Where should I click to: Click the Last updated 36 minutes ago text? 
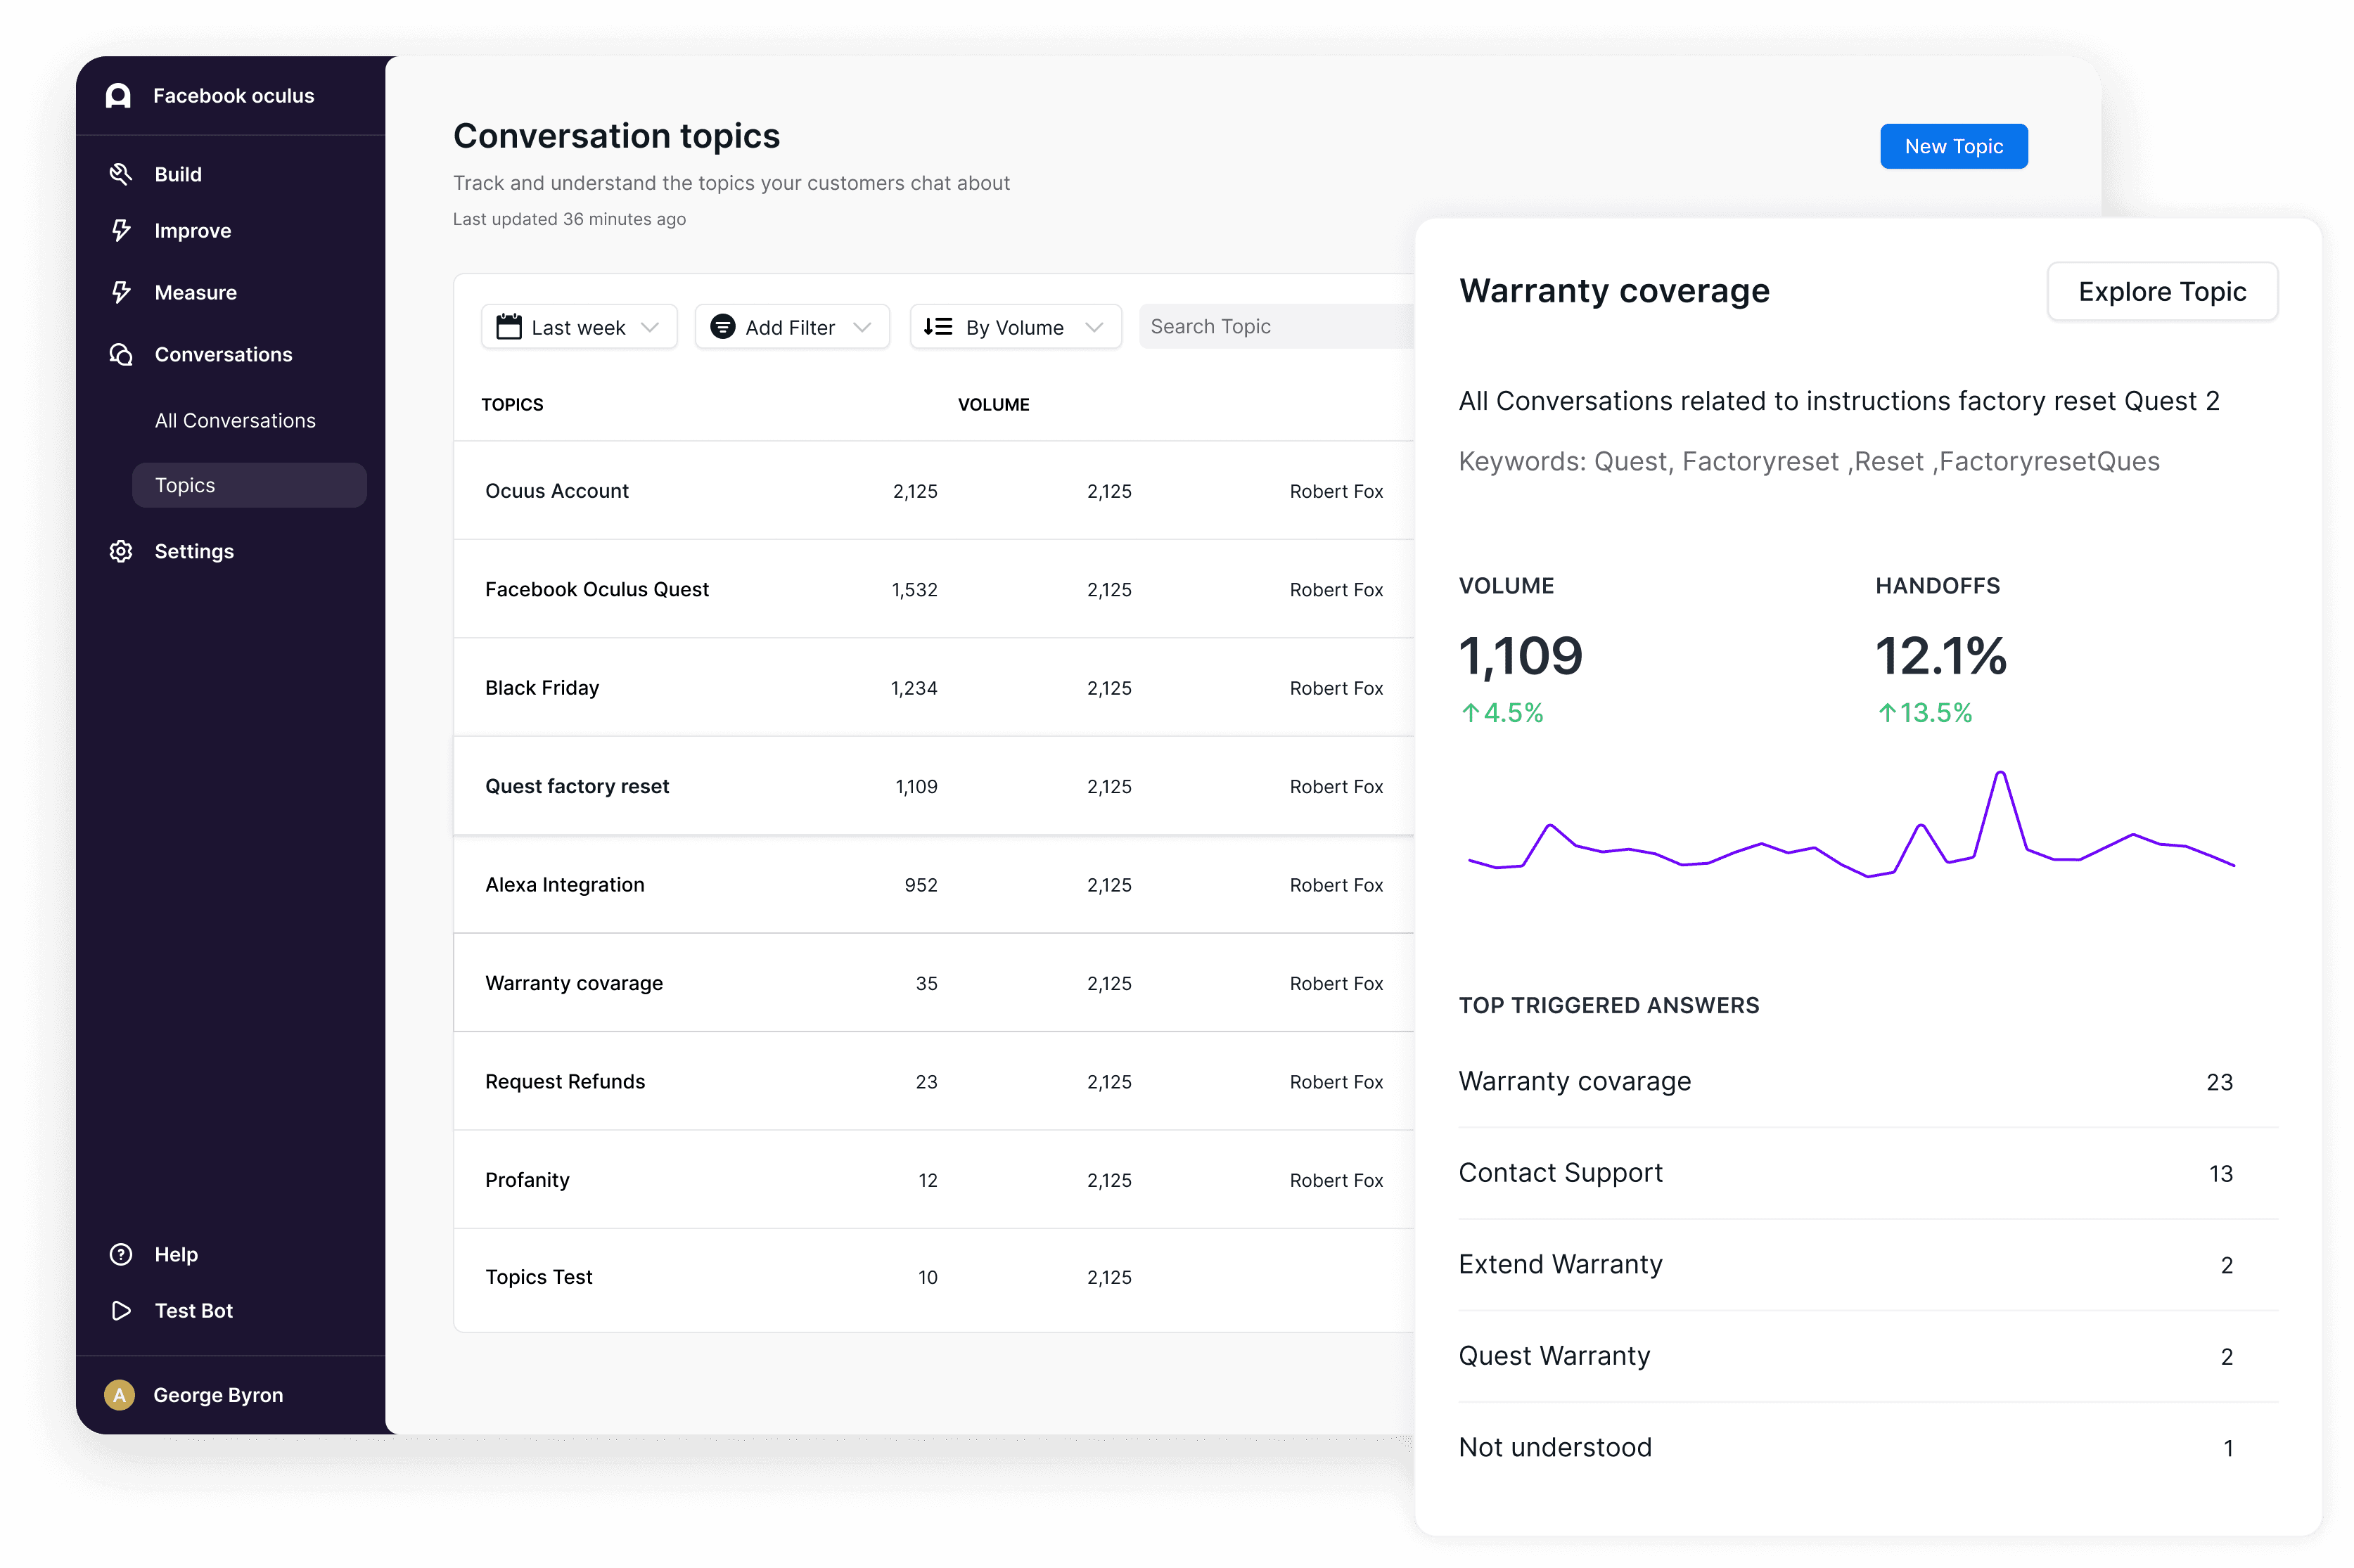tap(569, 219)
